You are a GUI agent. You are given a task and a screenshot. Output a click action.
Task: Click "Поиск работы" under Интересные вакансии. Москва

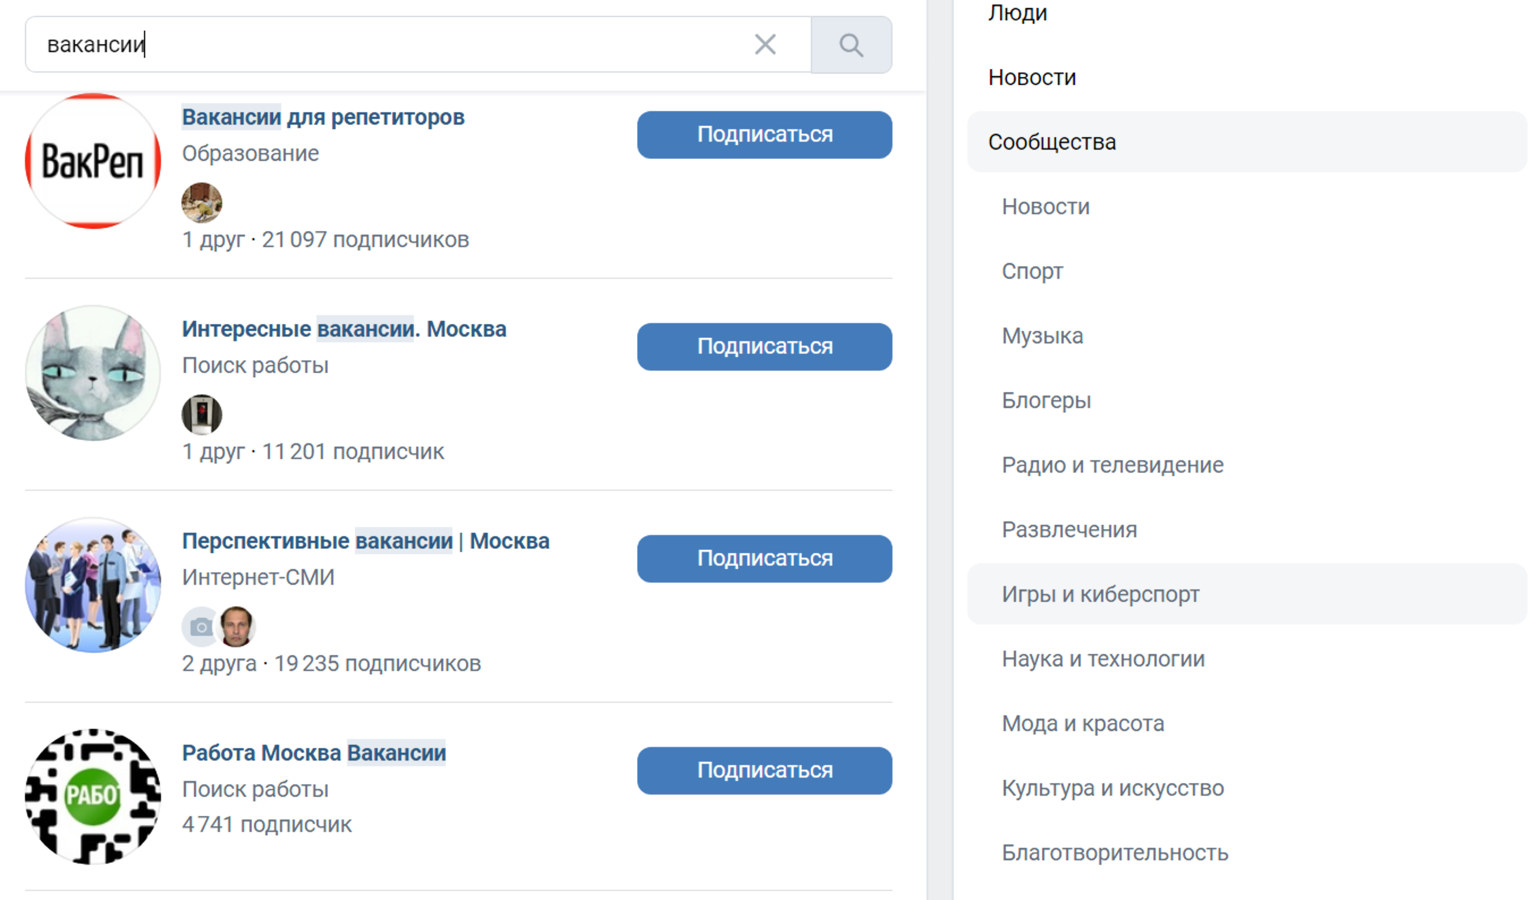point(256,366)
